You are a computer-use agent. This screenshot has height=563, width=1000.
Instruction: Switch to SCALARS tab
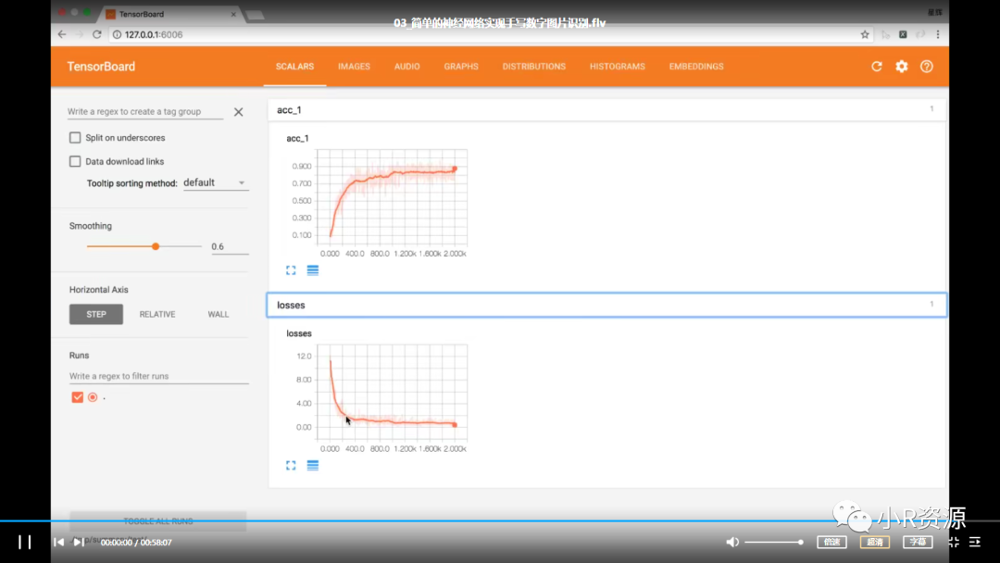pos(294,67)
